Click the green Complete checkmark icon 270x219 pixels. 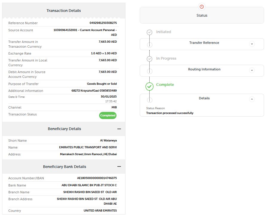point(149,86)
